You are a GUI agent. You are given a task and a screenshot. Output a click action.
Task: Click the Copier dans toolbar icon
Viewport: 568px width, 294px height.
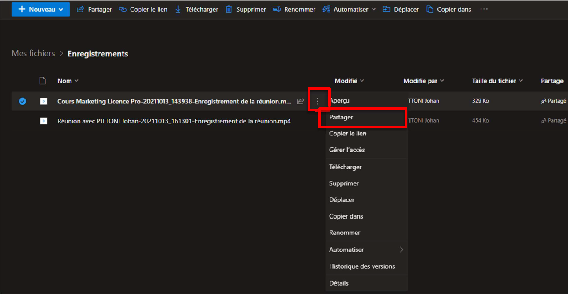tap(430, 9)
